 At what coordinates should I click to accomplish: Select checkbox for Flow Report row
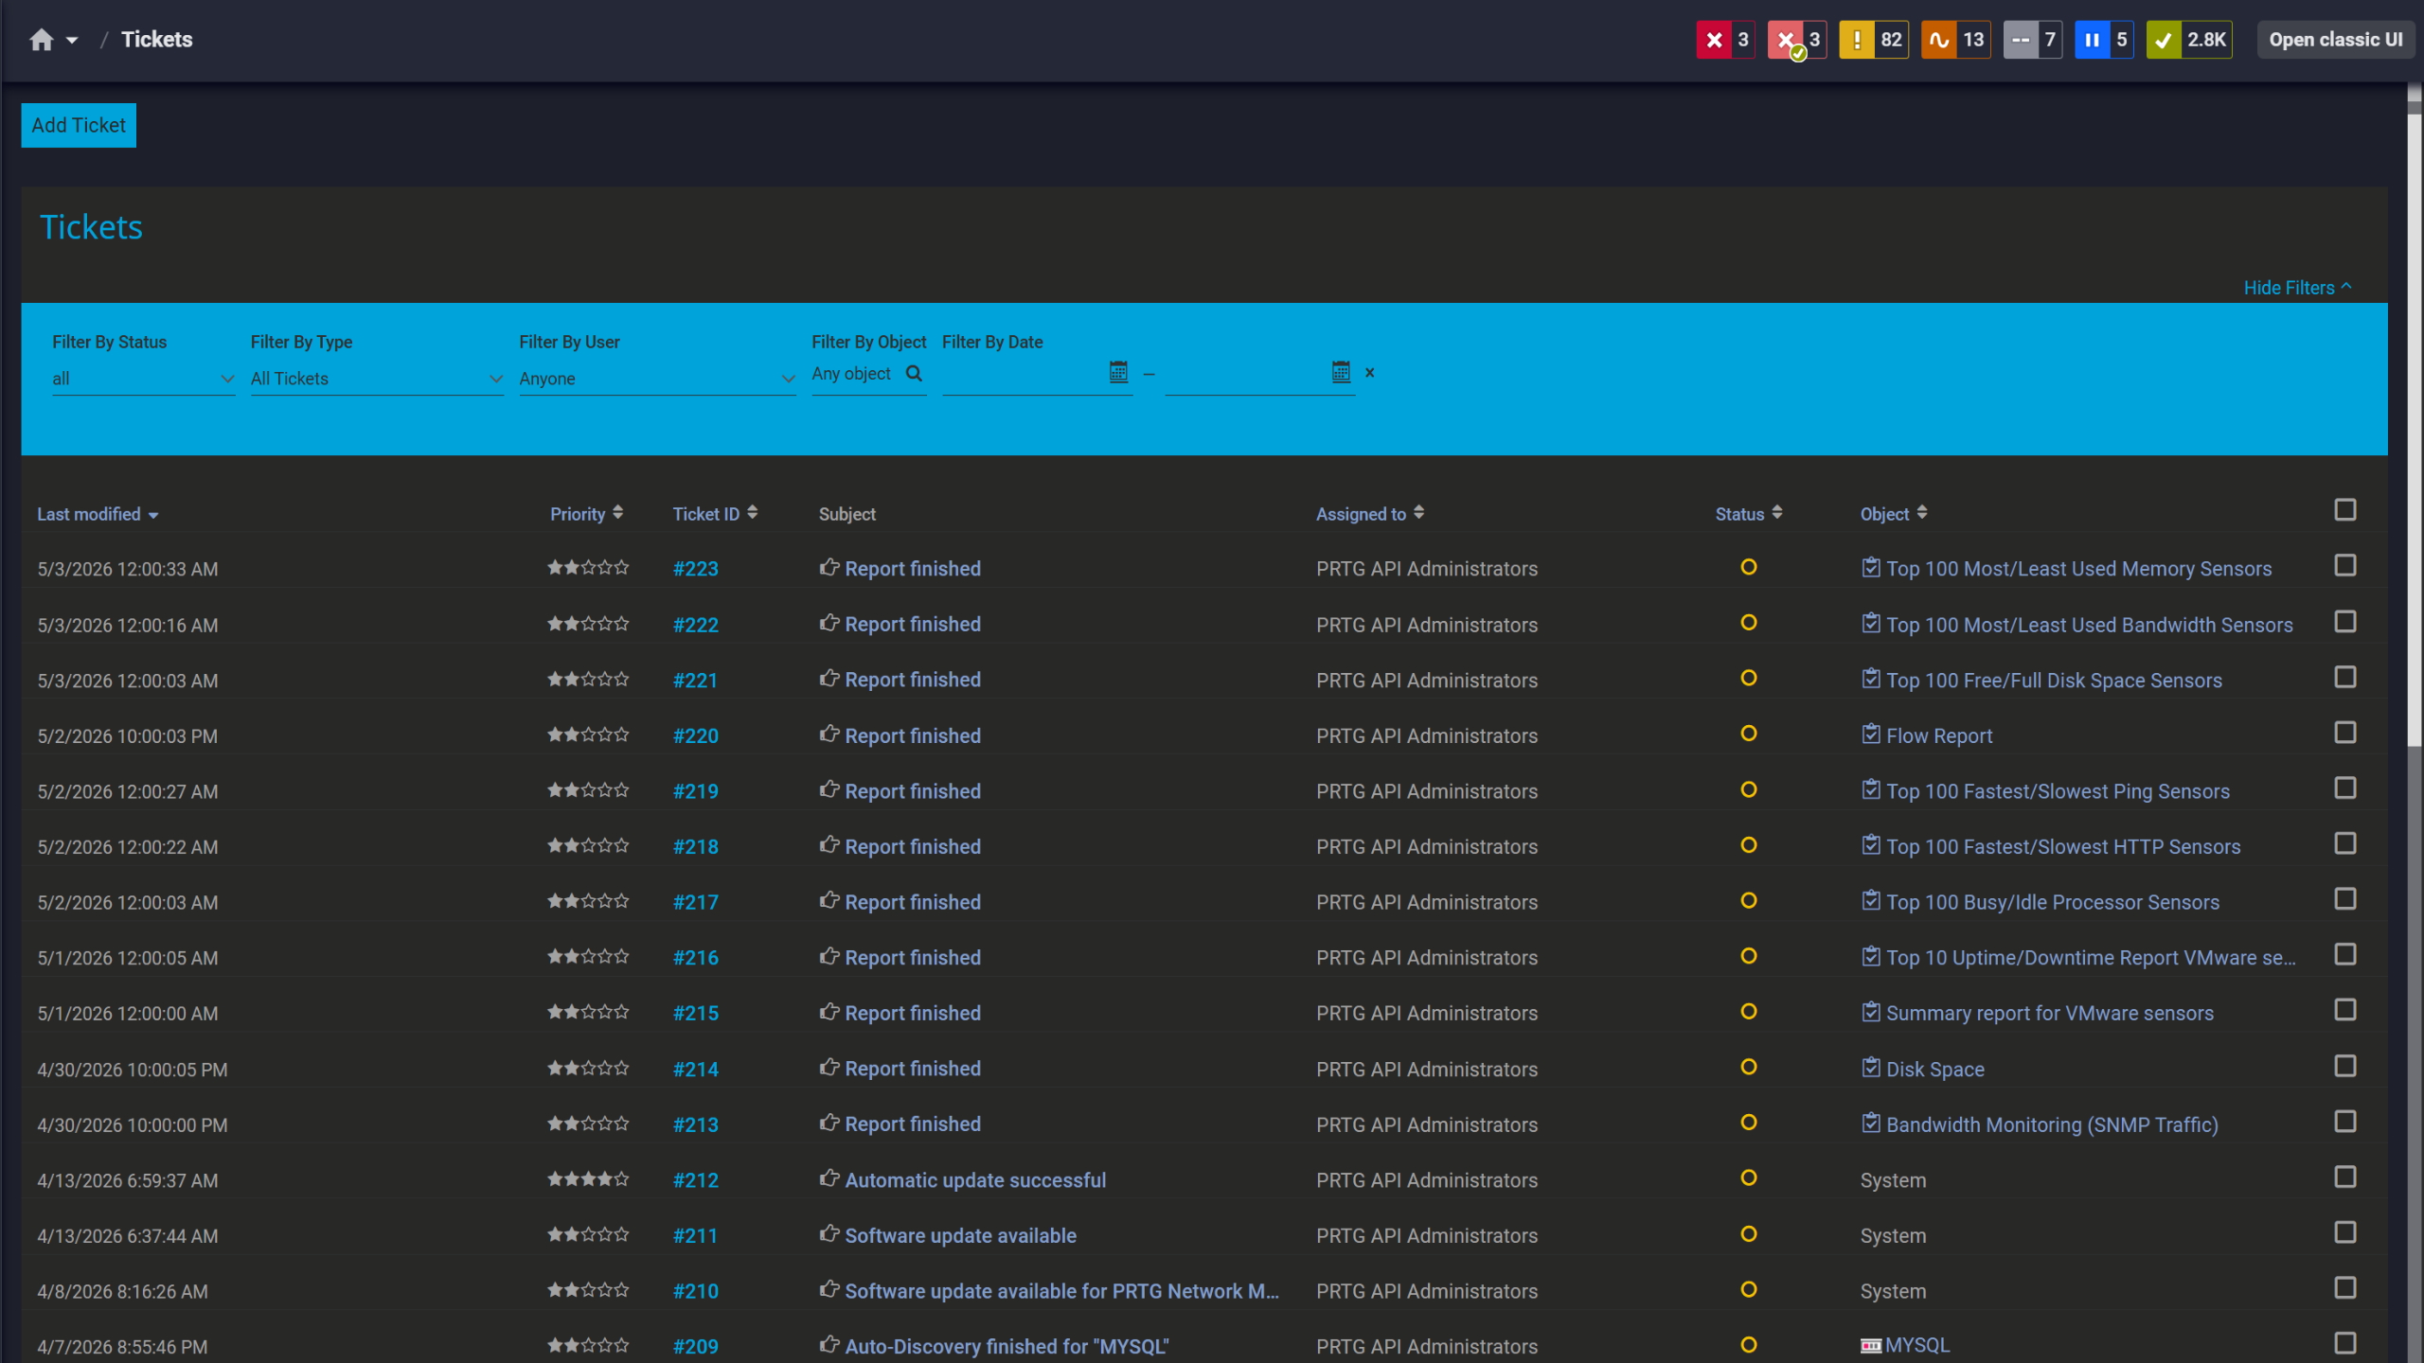(2344, 733)
